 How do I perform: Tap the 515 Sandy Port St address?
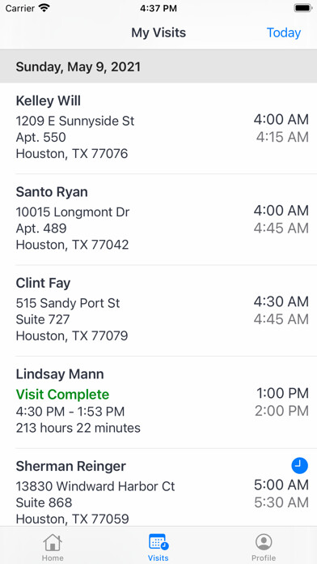[68, 303]
